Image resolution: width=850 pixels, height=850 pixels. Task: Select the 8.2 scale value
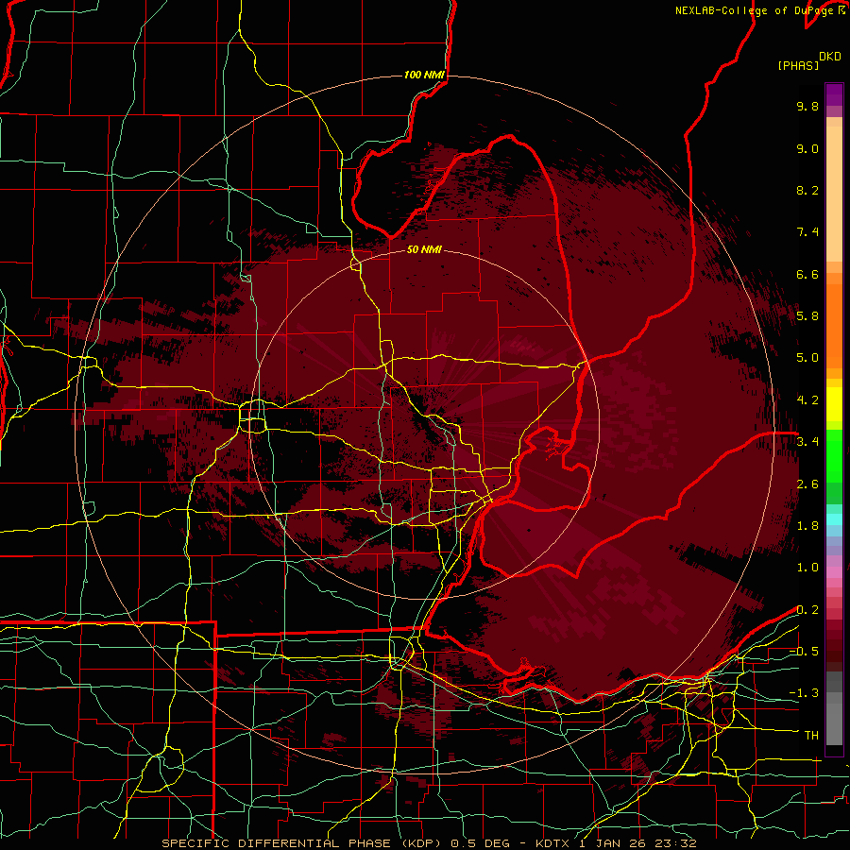[x=807, y=190]
